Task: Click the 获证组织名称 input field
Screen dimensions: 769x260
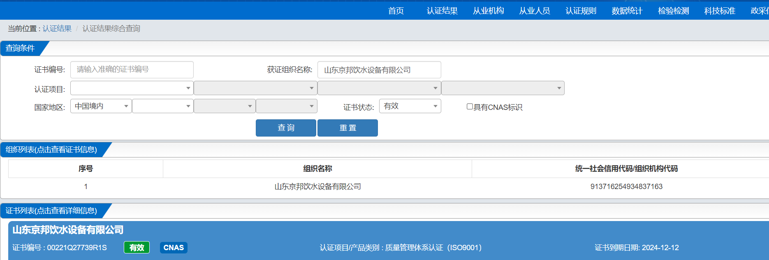Action: click(x=379, y=70)
